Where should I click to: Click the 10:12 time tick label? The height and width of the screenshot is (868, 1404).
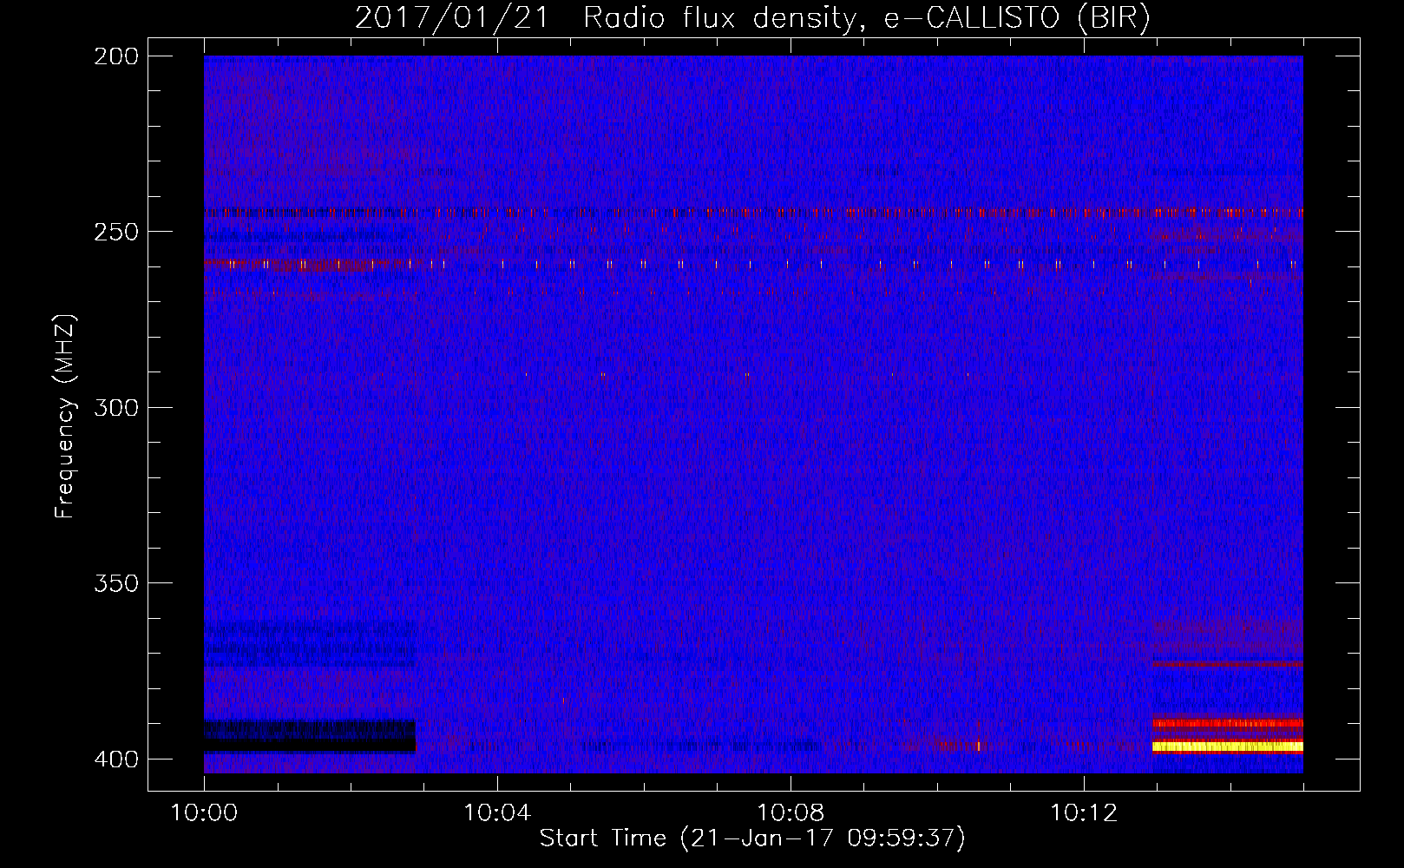(1084, 812)
